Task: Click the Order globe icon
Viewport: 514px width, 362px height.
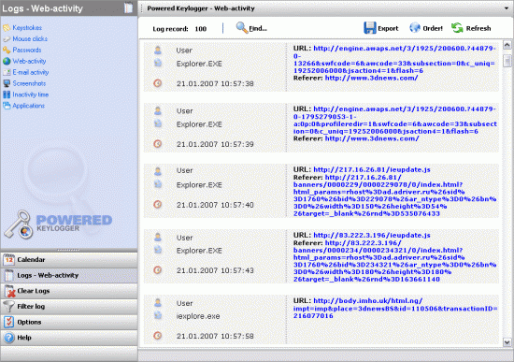Action: pyautogui.click(x=415, y=28)
